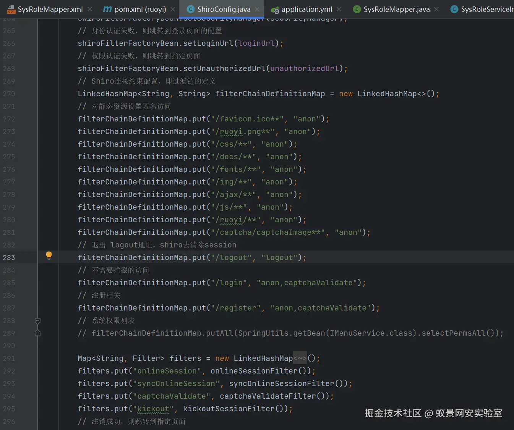Click the "onlineSession" filter key string
The width and height of the screenshot is (514, 430).
(167, 371)
